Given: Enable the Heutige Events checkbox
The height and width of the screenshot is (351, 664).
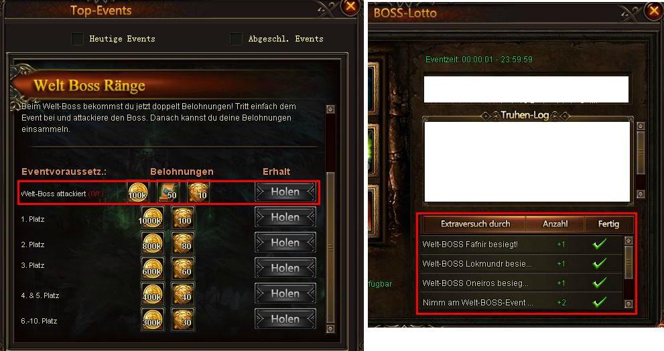Looking at the screenshot, I should coord(77,39).
